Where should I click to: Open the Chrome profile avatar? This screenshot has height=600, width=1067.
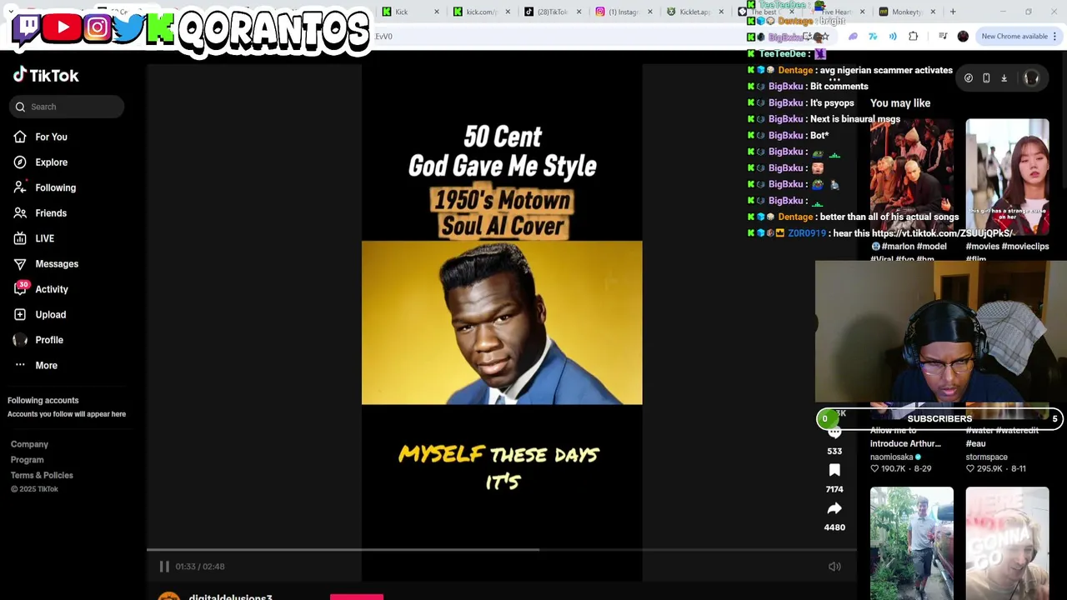coord(964,37)
